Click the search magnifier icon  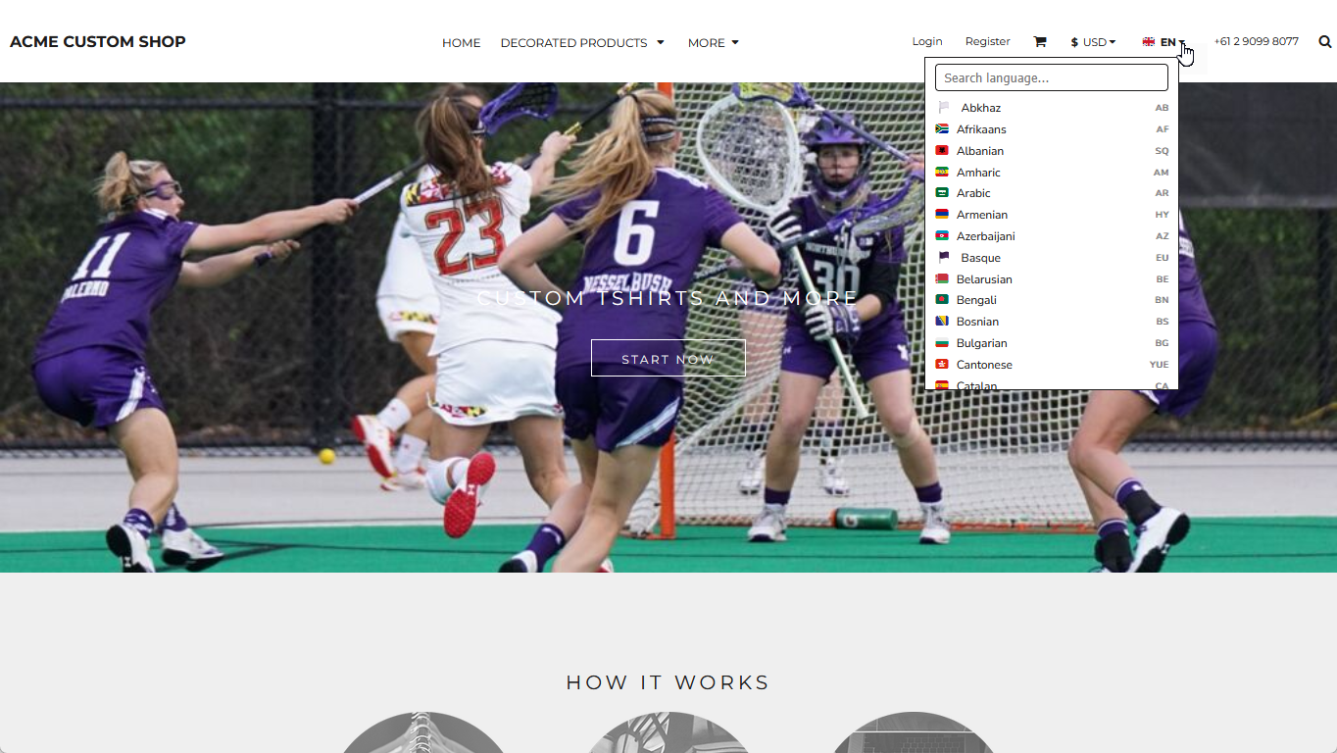[1324, 42]
